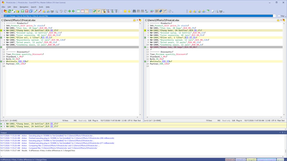Screen dimensions: 287x161
Task: Open the View menu
Action: click(15, 7)
